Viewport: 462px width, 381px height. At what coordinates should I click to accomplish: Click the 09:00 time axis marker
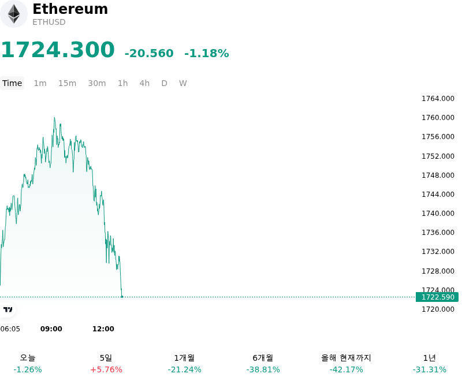click(51, 329)
